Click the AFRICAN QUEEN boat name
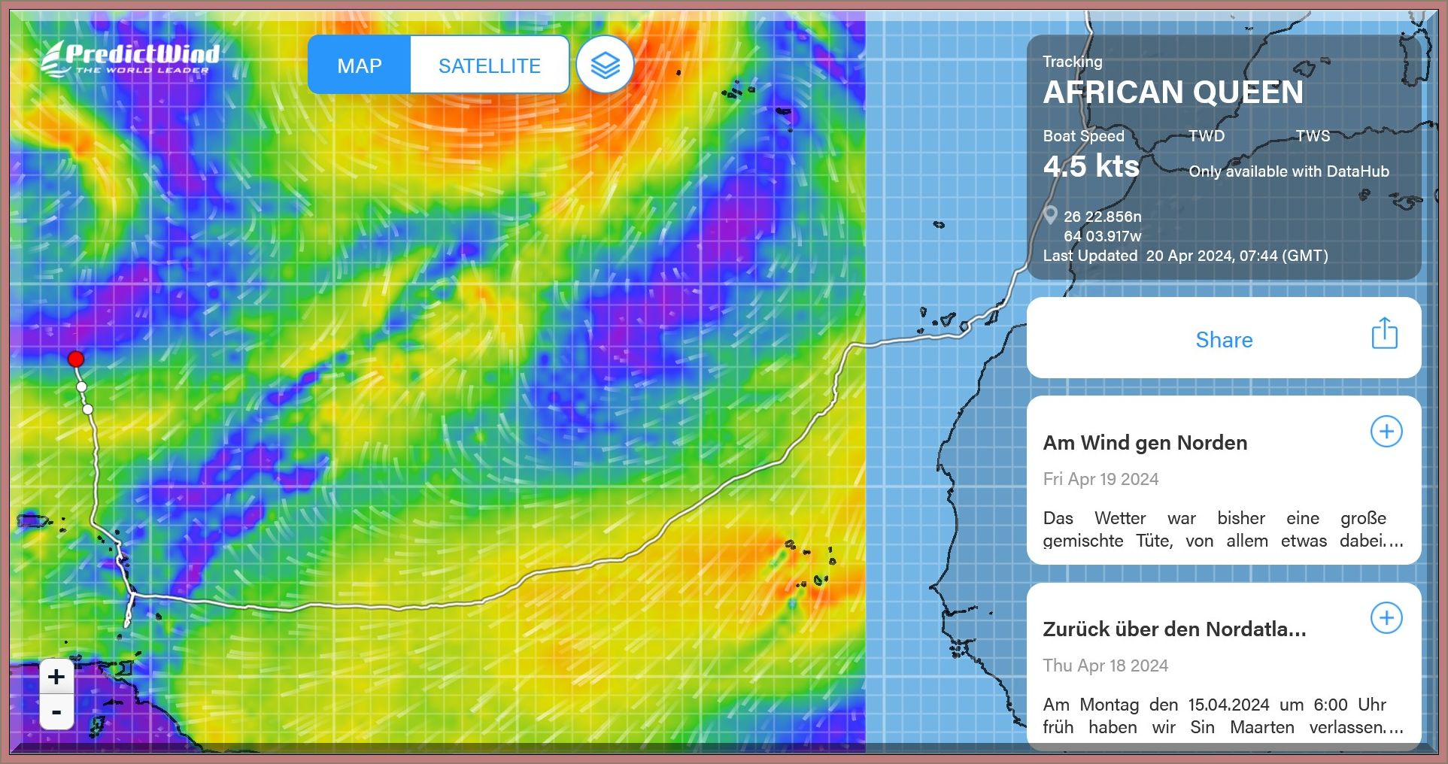Screen dimensions: 1448x764 click(x=1173, y=92)
